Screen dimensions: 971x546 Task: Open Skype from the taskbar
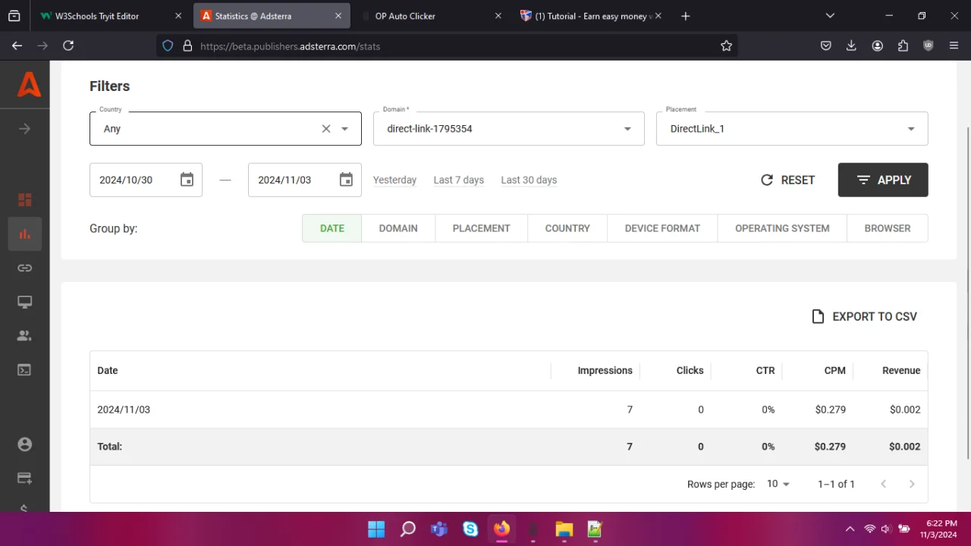tap(470, 529)
